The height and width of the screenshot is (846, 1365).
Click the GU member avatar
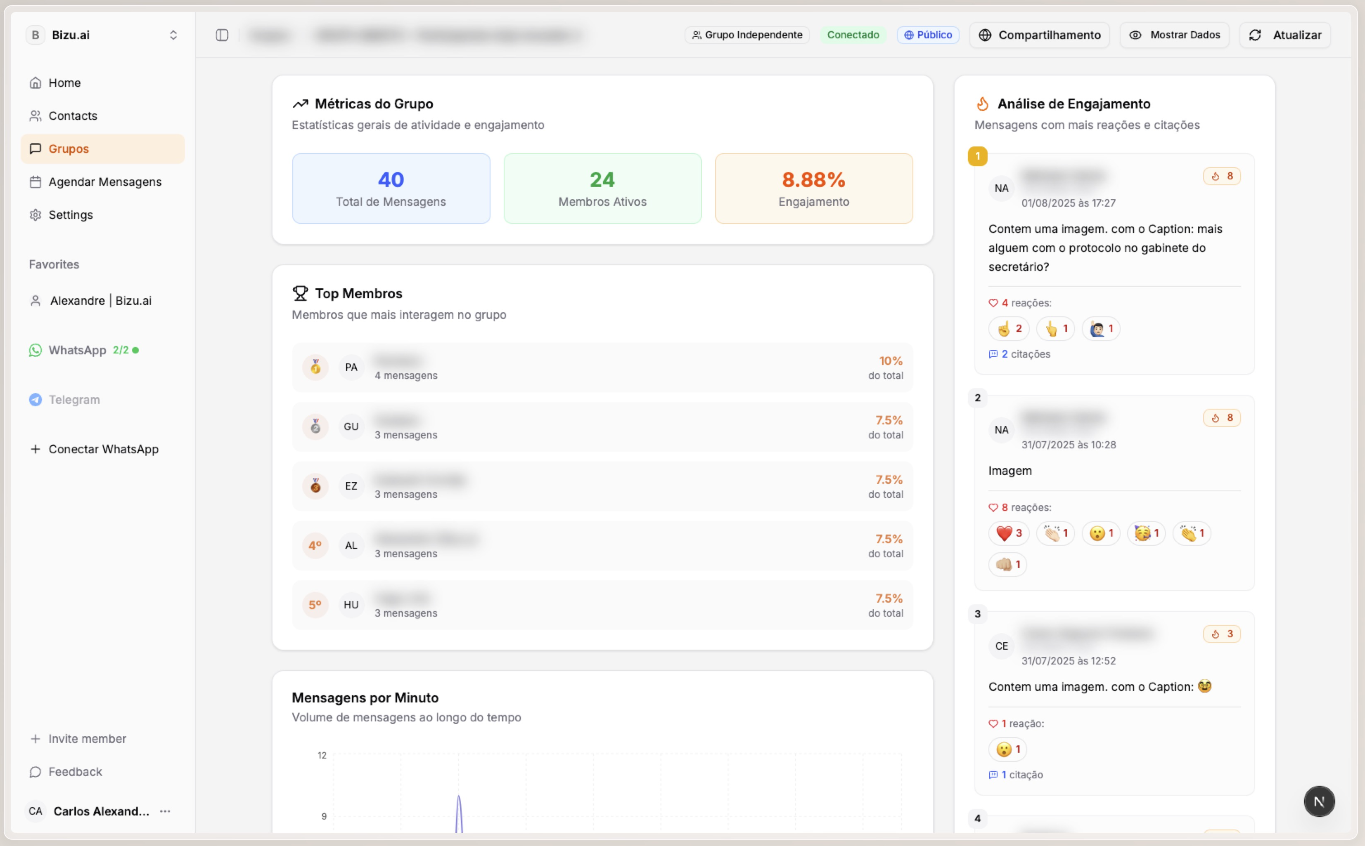(x=351, y=427)
